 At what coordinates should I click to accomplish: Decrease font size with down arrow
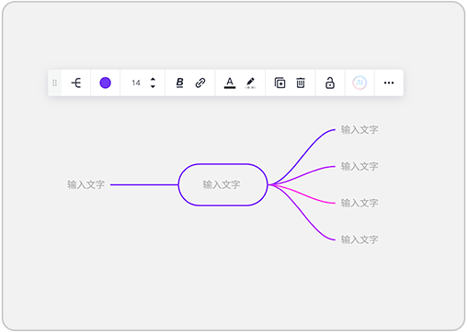[153, 86]
